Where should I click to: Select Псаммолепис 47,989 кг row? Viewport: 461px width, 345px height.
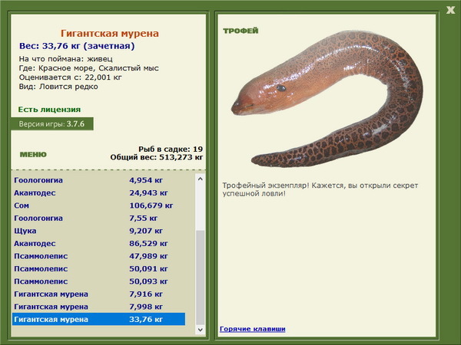pos(99,256)
